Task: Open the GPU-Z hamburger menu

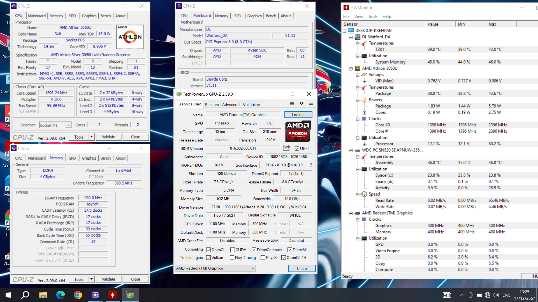Action: coord(311,103)
